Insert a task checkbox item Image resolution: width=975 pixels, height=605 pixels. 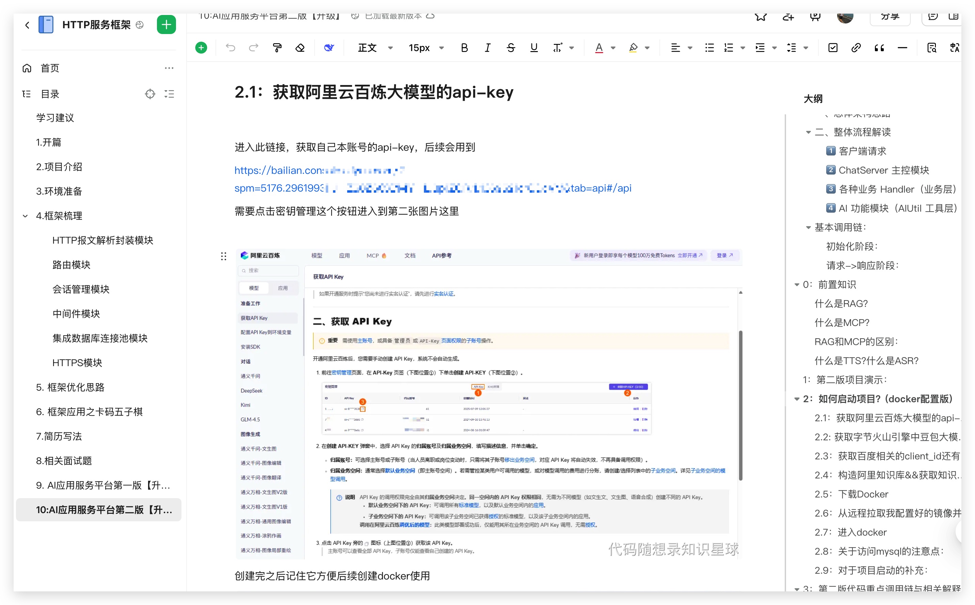coord(832,48)
